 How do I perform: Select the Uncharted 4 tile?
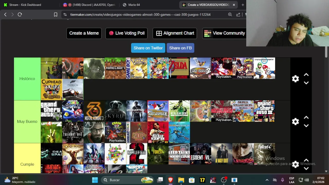pyautogui.click(x=137, y=111)
